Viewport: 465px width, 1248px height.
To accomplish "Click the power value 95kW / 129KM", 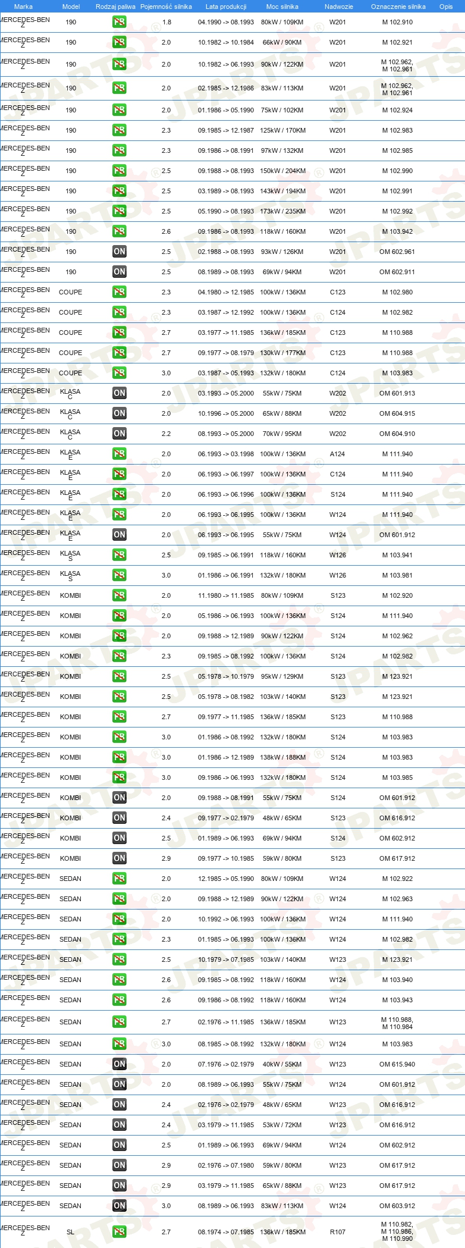I will pos(282,676).
